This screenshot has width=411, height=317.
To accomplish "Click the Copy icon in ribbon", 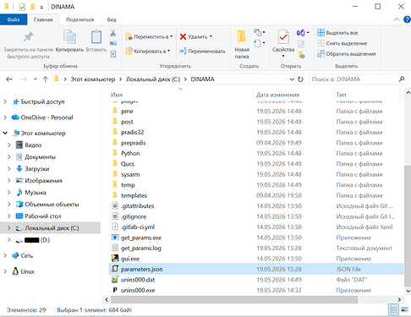I will pos(69,37).
